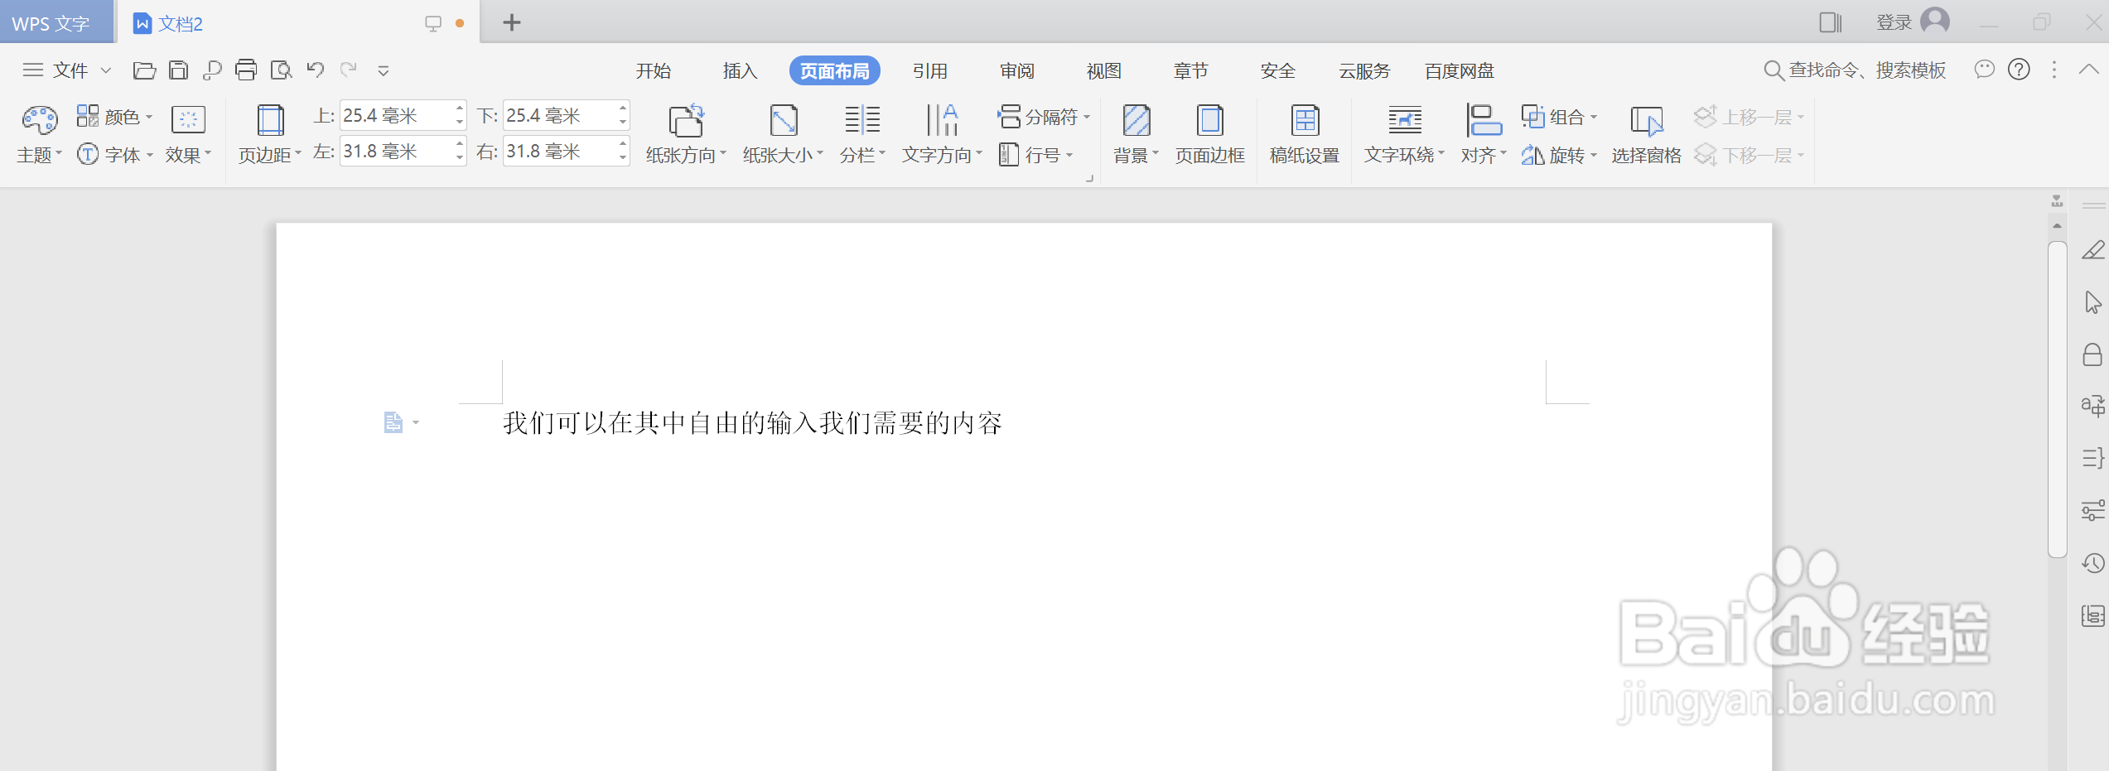Open the Text Wrapping (文字环绕) menu
The image size is (2109, 771).
pyautogui.click(x=1405, y=135)
